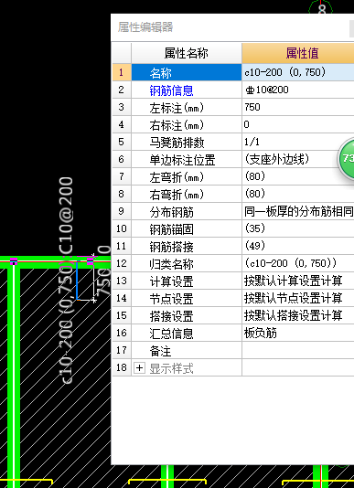Click the 节点设置 label
This screenshot has width=354, height=488.
coord(171,300)
